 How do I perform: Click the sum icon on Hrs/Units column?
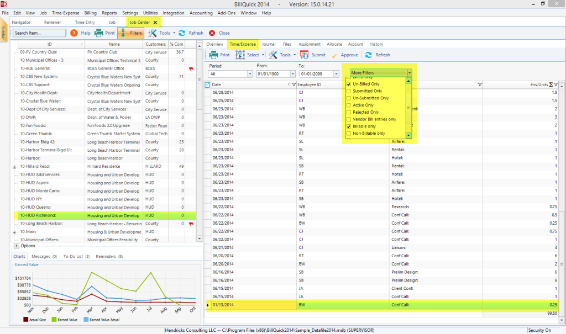coord(551,85)
